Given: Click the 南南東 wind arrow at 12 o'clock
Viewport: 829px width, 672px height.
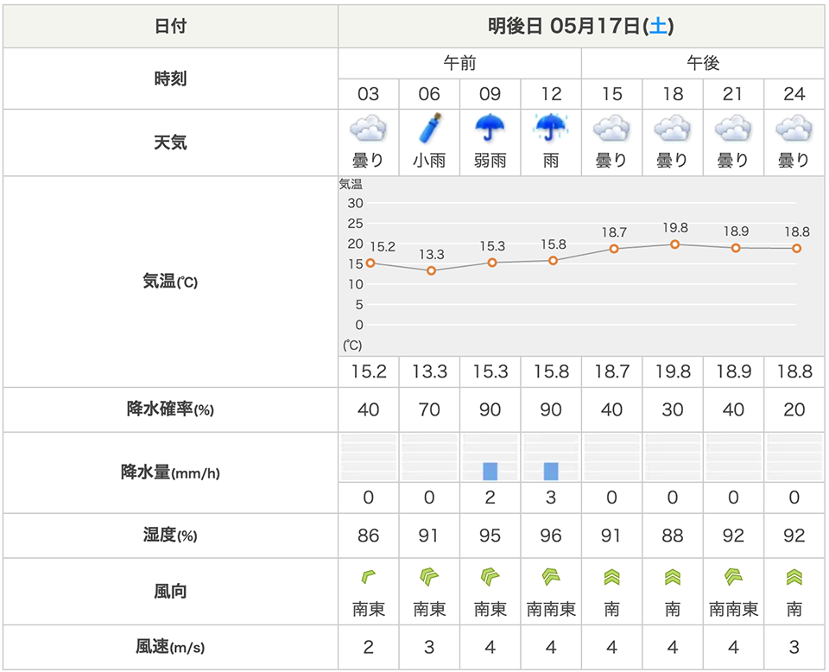Looking at the screenshot, I should [551, 576].
